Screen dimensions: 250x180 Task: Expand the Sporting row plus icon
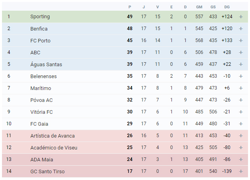tap(241, 17)
